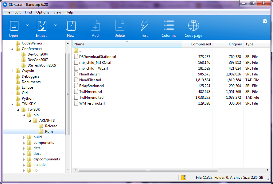This screenshot has height=184, width=273.
Task: Click the file icon of WMTestTool.srl
Action: pyautogui.click(x=76, y=103)
